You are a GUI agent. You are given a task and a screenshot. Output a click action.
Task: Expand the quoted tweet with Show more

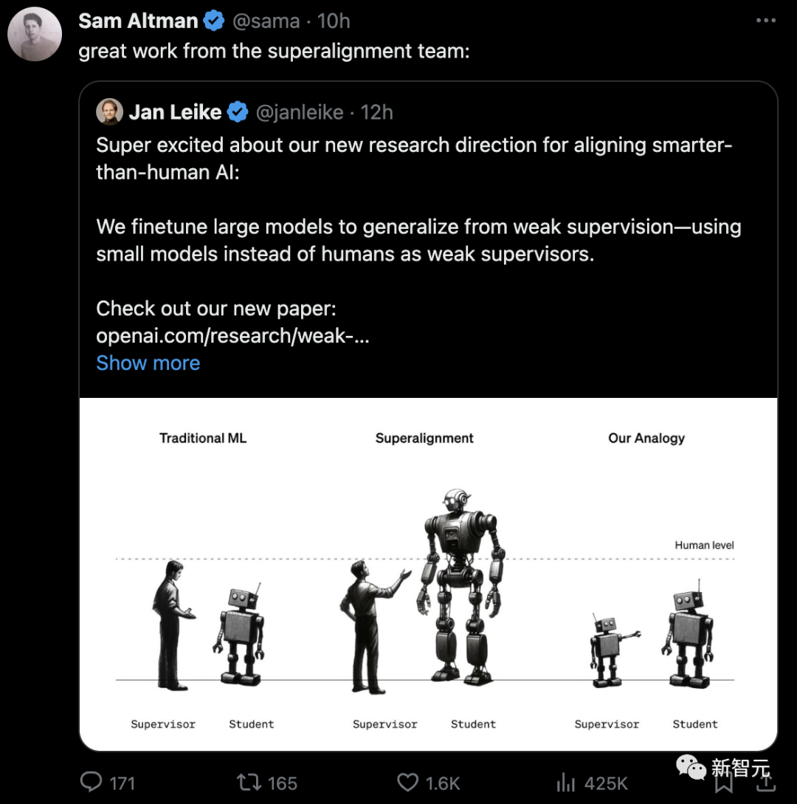148,363
